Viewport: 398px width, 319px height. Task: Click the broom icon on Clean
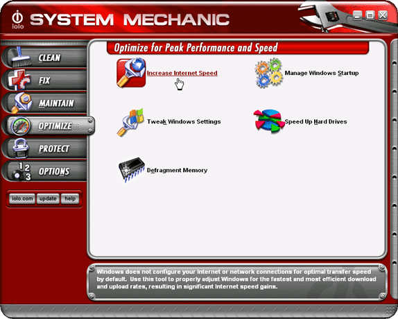click(x=21, y=57)
